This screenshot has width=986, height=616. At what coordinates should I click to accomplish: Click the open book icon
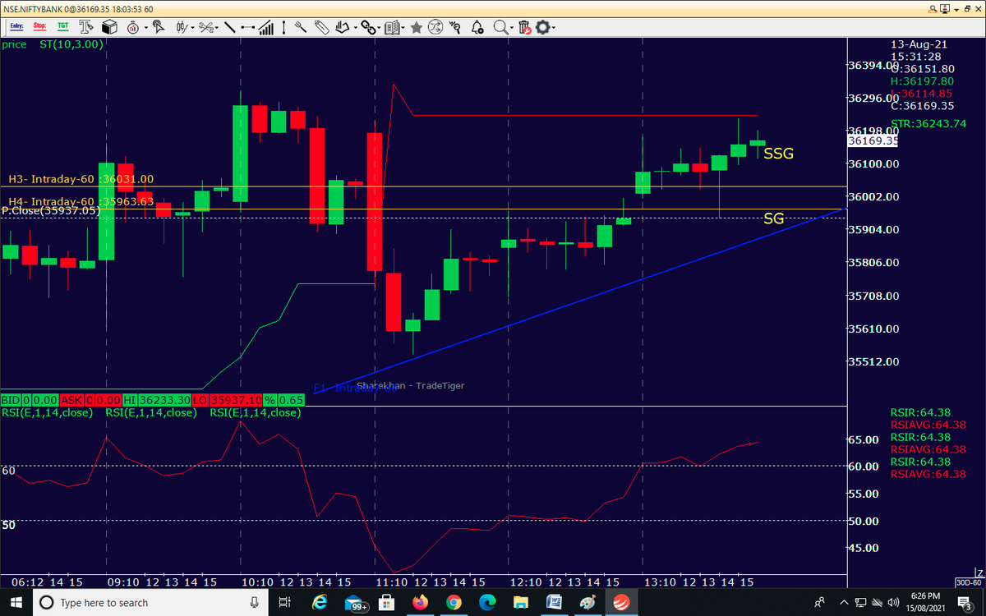(x=391, y=27)
